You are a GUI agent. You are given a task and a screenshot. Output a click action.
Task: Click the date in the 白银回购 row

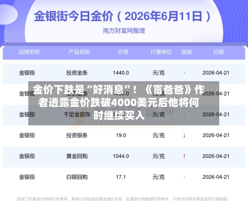(216, 177)
